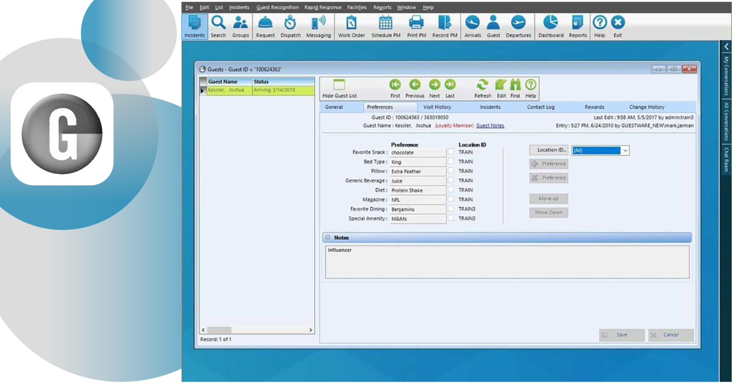Click the guest list horizontal scrollbar

256,330
